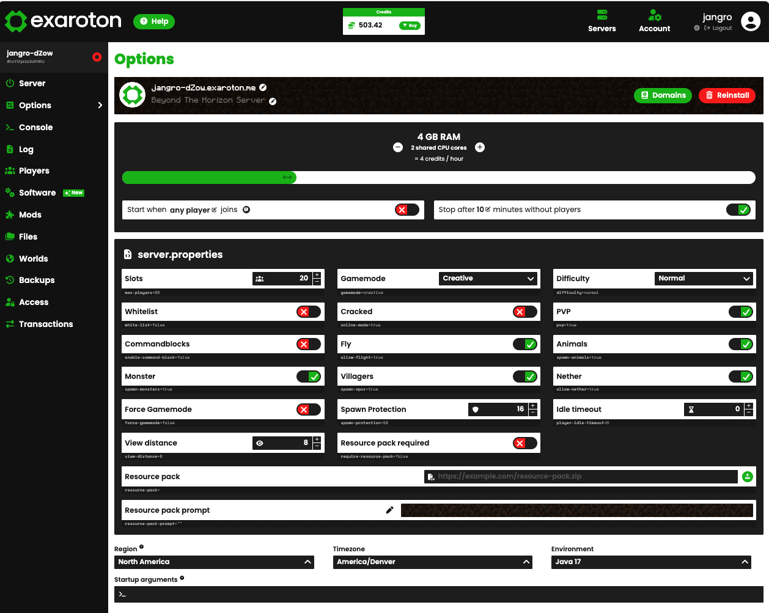Open the Environment Java 17 dropdown
Viewport: 769px width, 613px height.
pos(651,562)
